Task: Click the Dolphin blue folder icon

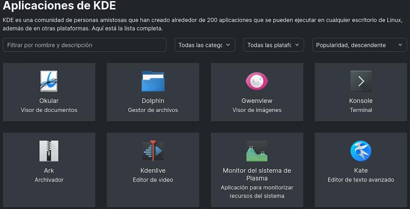Action: coord(153,81)
